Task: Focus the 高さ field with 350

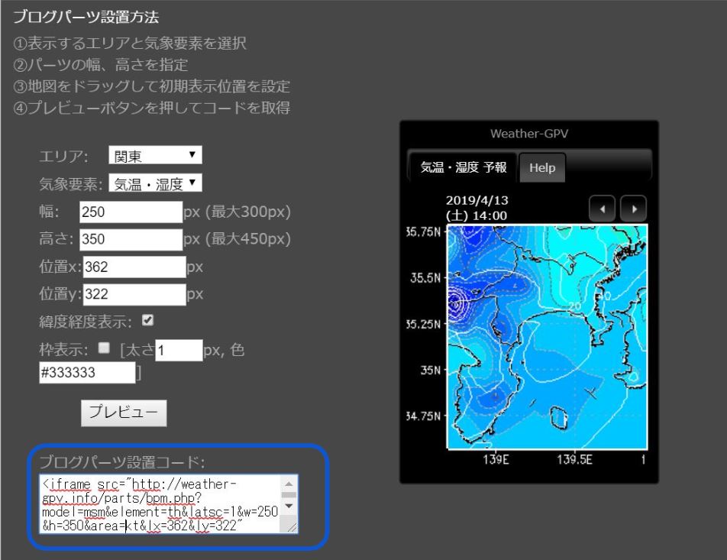Action: (x=131, y=239)
